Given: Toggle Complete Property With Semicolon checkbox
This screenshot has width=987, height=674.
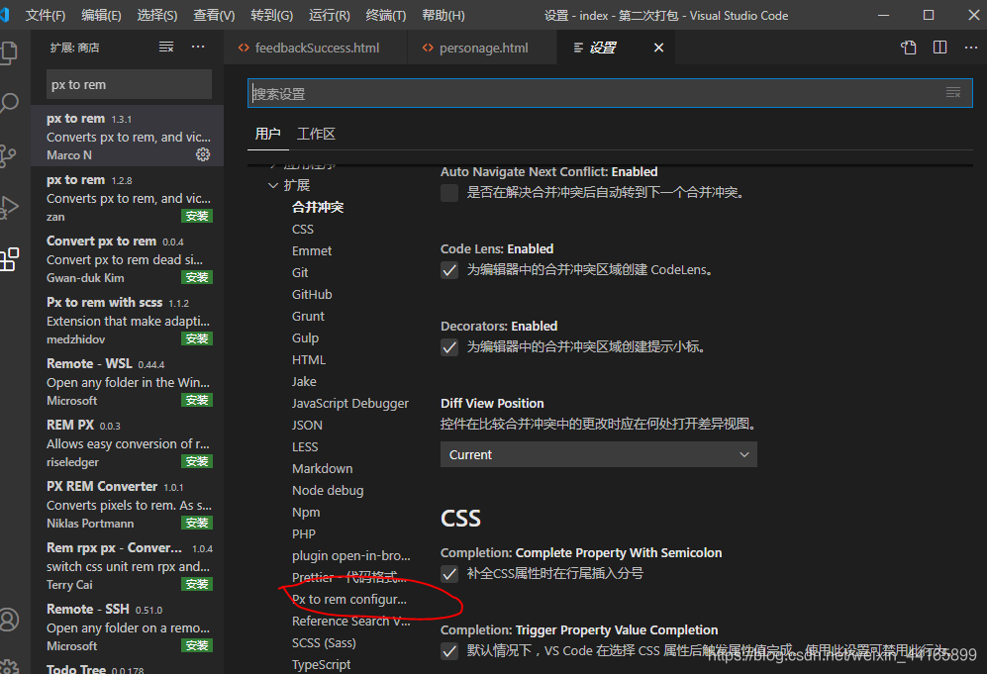Looking at the screenshot, I should pos(449,574).
